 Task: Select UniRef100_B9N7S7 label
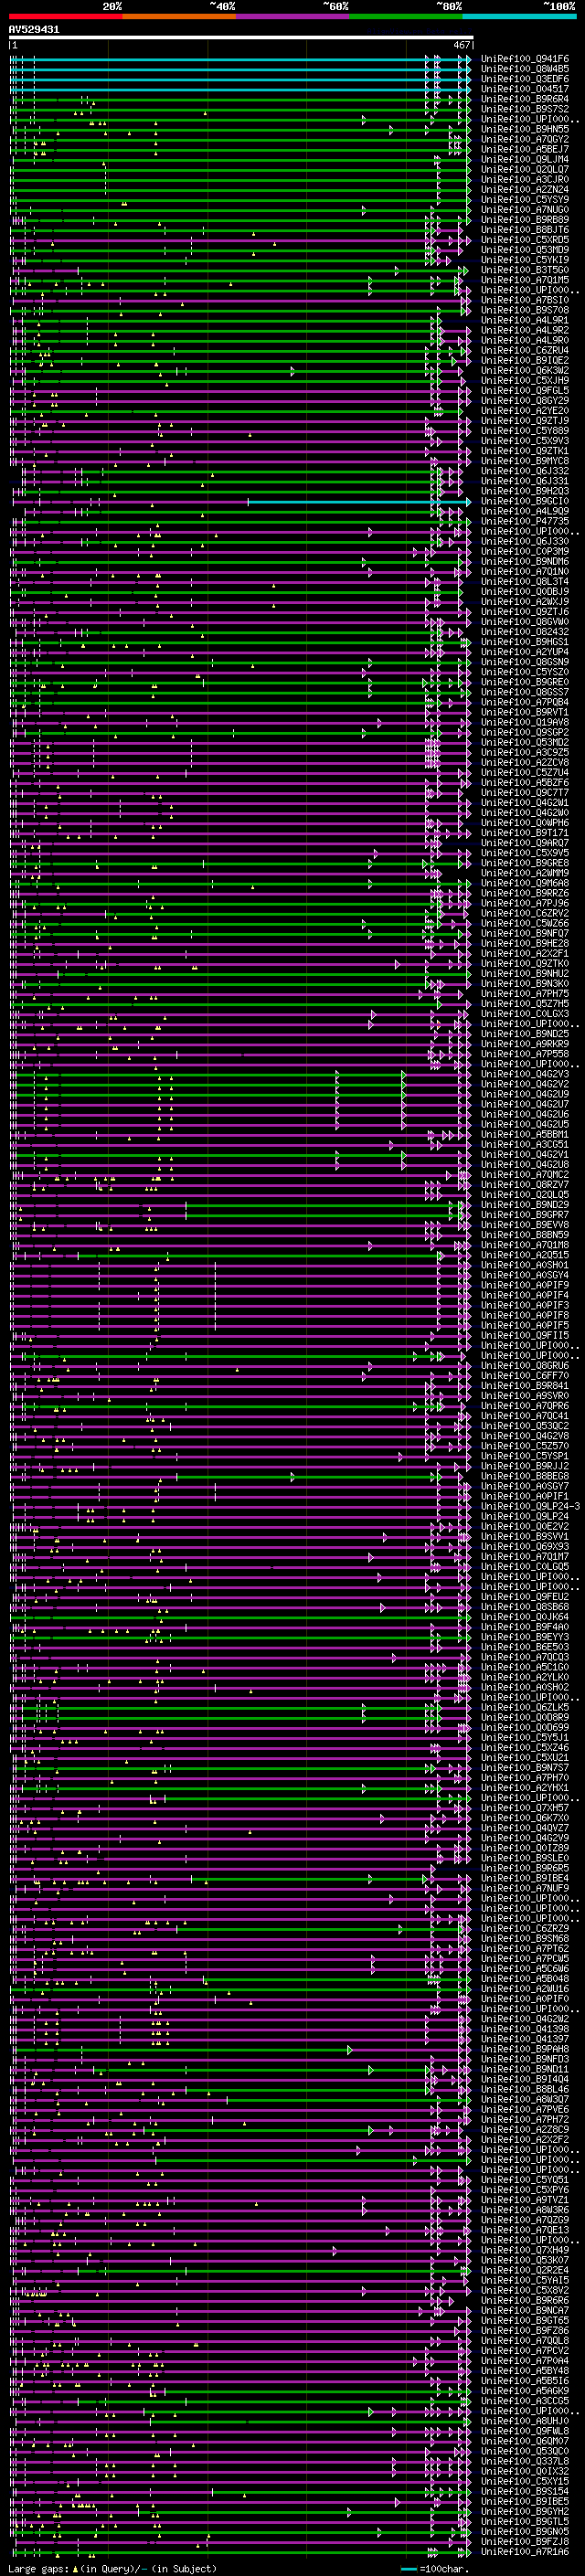click(525, 1768)
